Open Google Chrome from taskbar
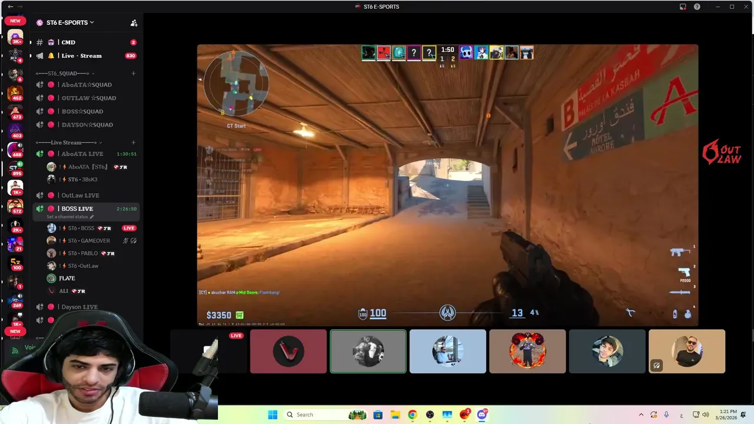 tap(412, 415)
